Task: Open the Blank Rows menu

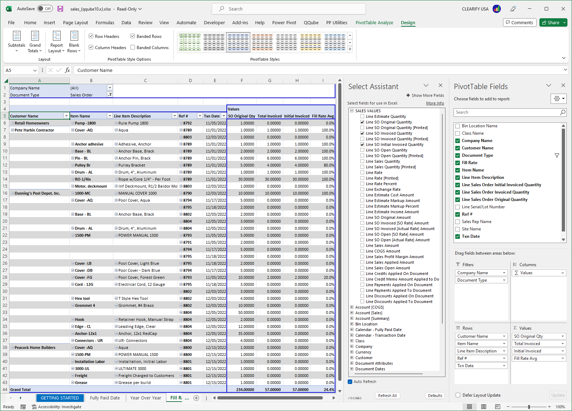Action: click(x=74, y=41)
